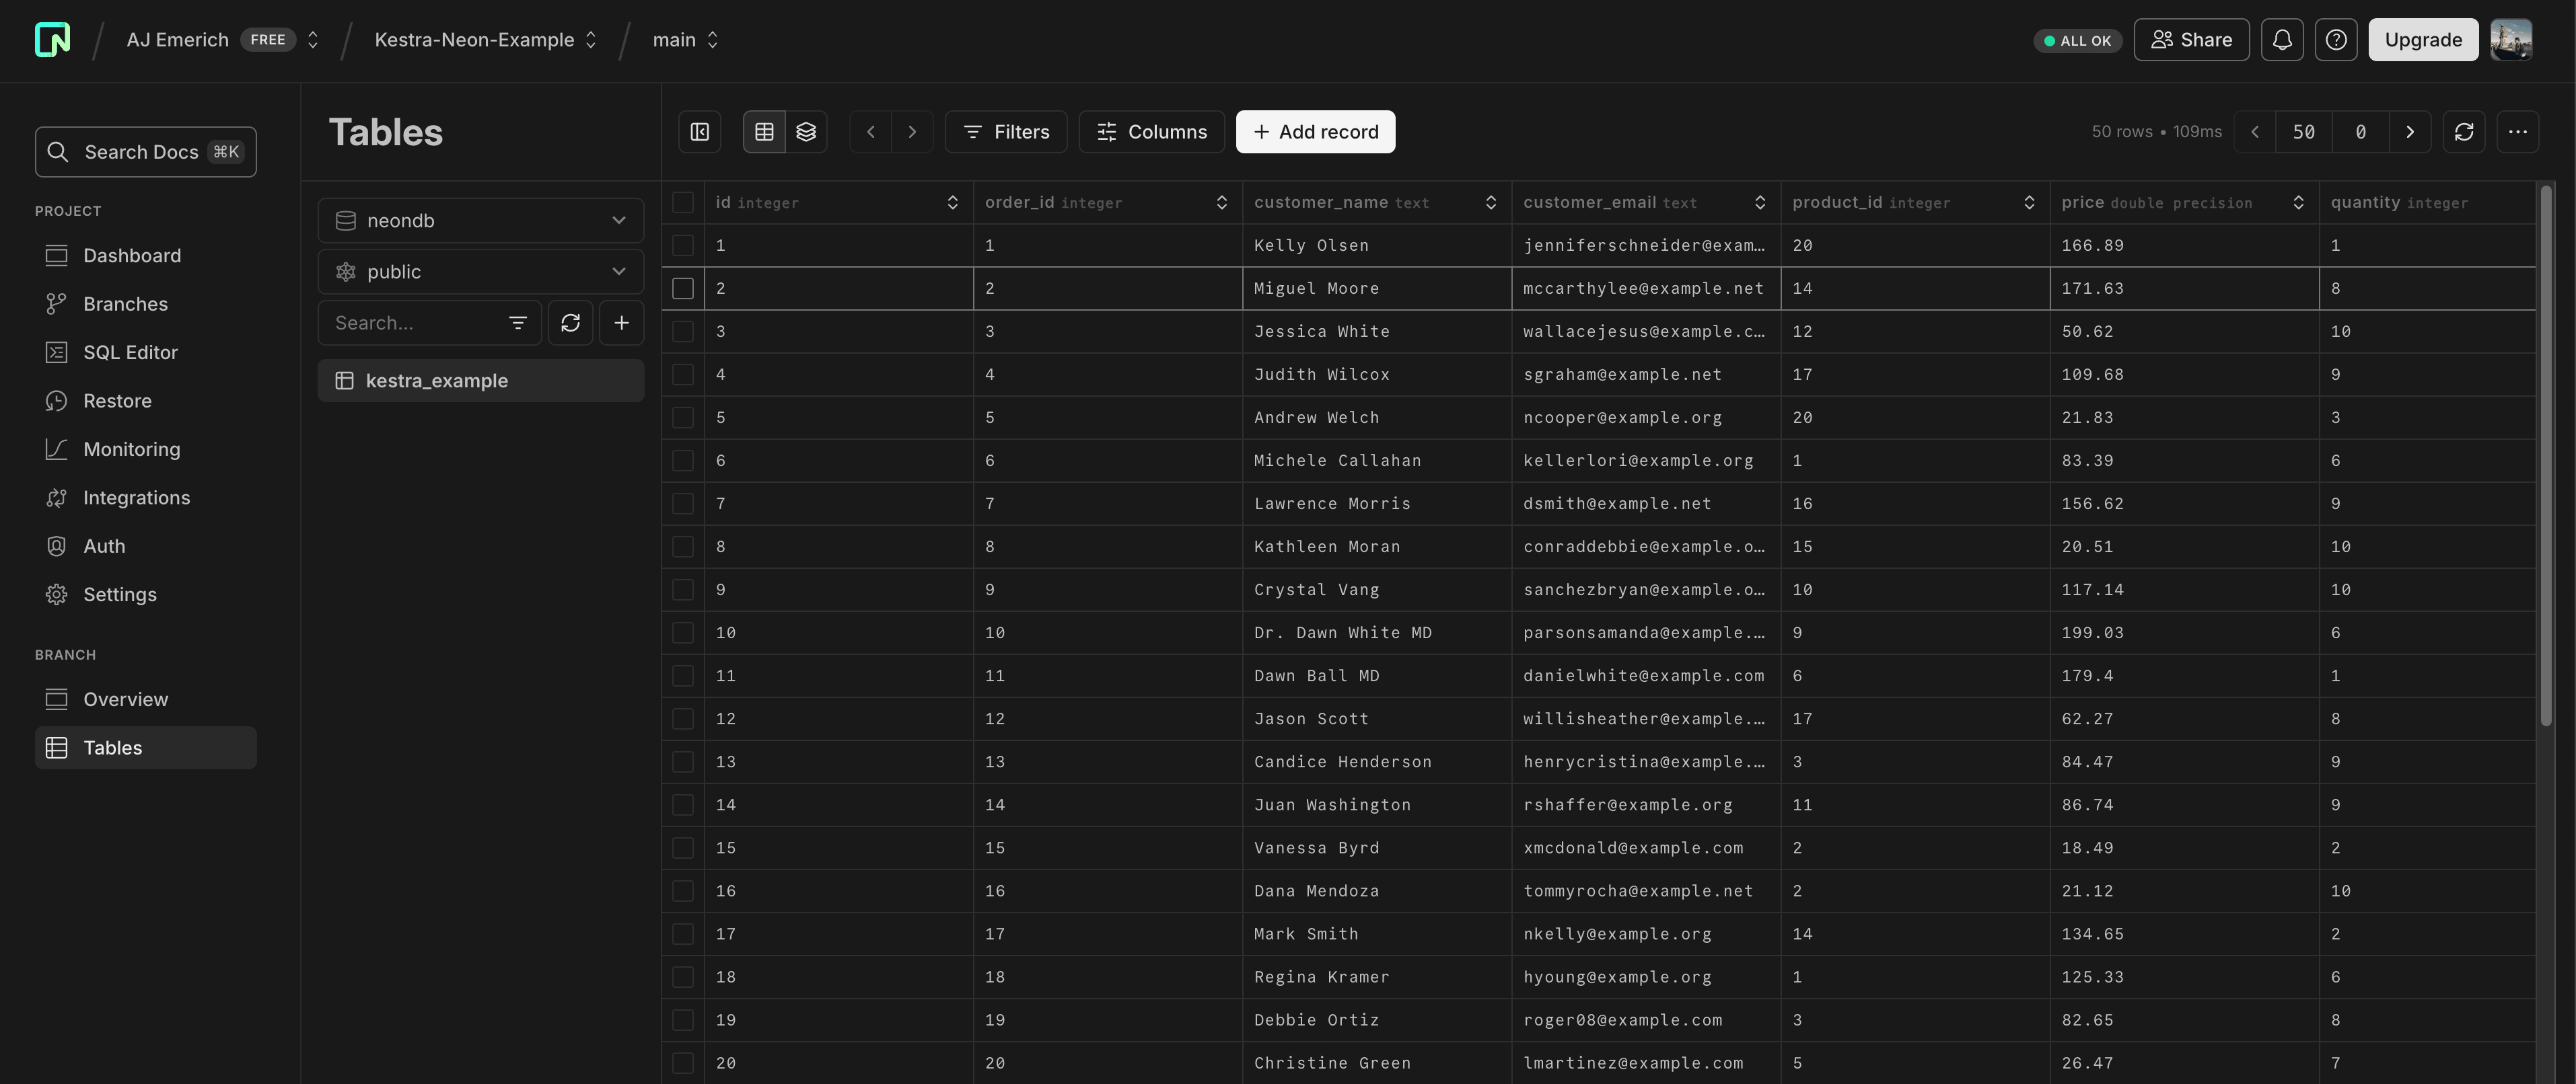
Task: Collapse the tables sidebar panel icon
Action: (x=700, y=132)
